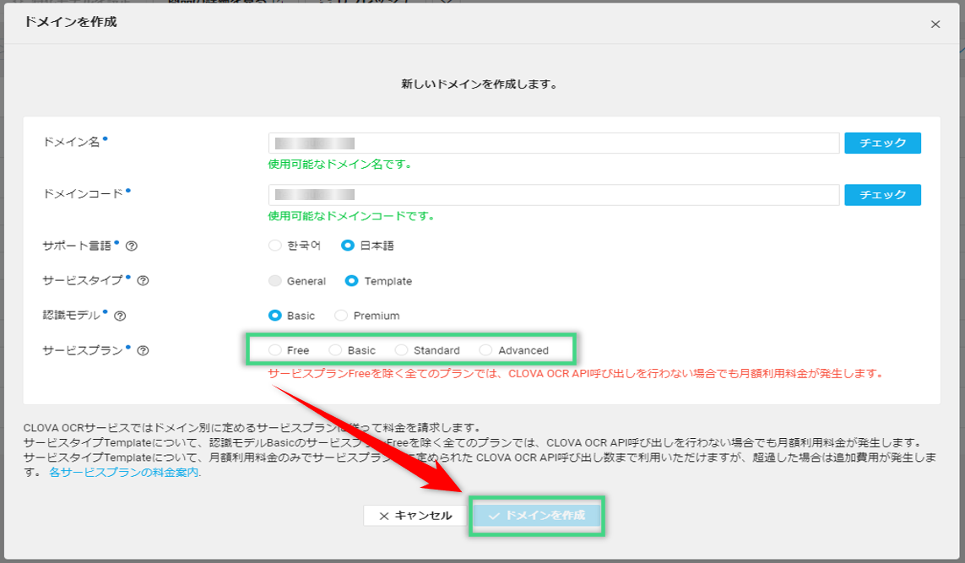Pick the Standard service plan
Image resolution: width=965 pixels, height=563 pixels.
(x=401, y=350)
